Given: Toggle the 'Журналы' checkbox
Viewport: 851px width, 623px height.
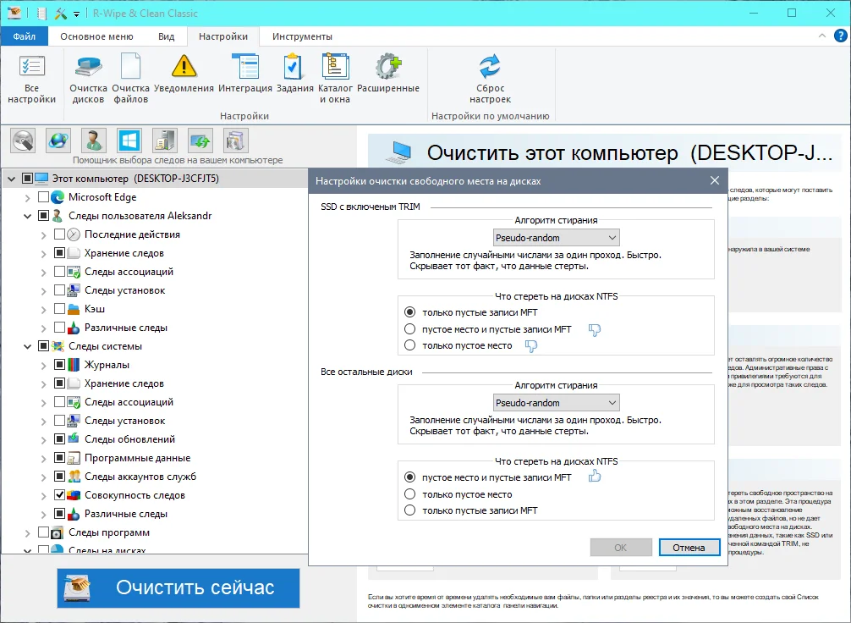Looking at the screenshot, I should [60, 365].
